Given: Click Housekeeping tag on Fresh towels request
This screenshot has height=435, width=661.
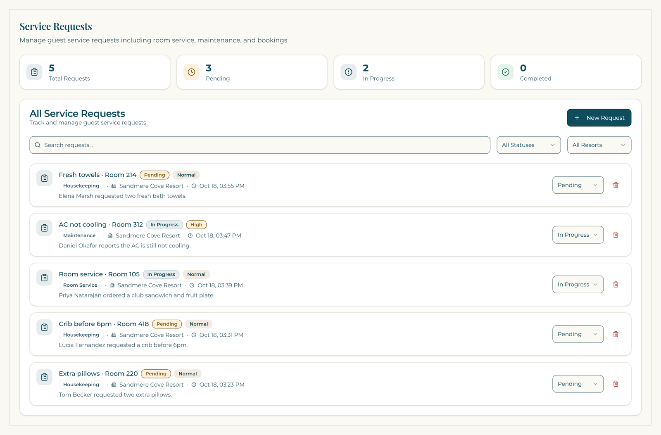Looking at the screenshot, I should [81, 186].
